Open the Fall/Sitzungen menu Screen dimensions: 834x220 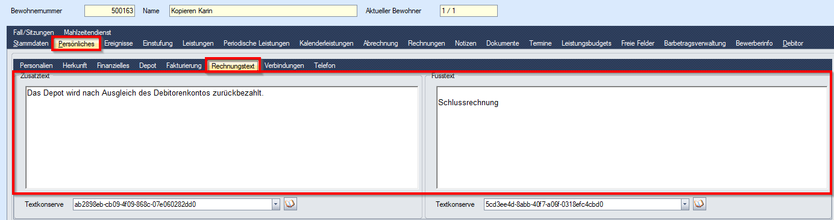pyautogui.click(x=33, y=32)
